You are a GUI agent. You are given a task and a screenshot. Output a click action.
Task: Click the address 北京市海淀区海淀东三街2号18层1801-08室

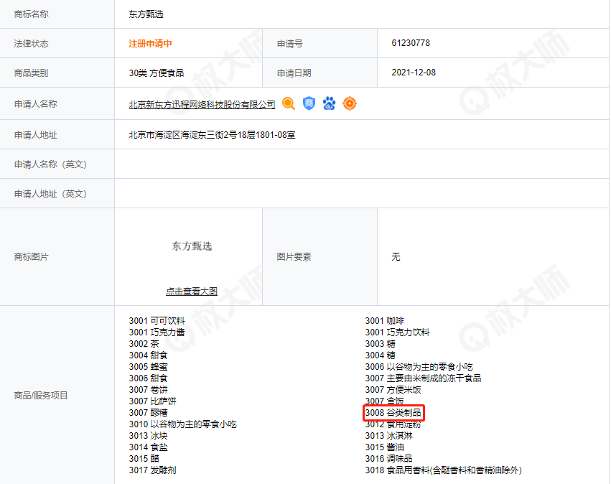click(x=212, y=135)
